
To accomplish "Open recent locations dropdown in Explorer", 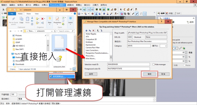I will [18, 31].
